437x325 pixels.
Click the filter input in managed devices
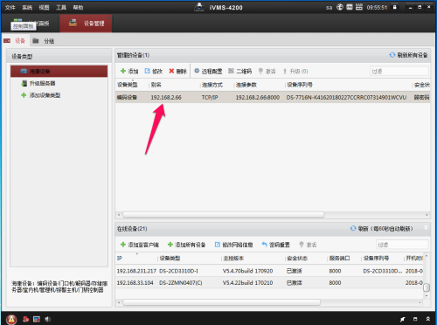coord(399,71)
